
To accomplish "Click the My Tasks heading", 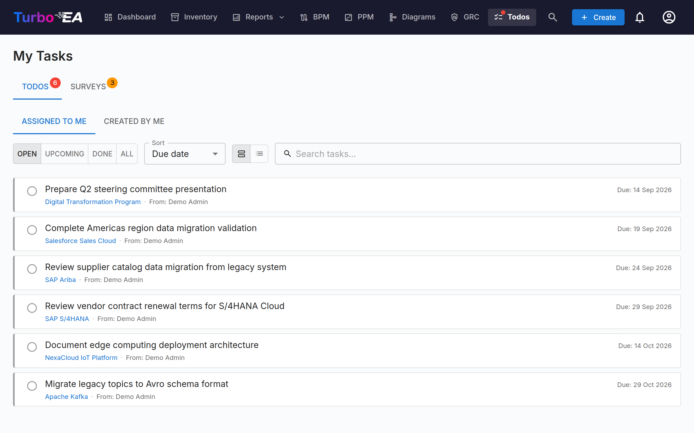I will [x=43, y=56].
